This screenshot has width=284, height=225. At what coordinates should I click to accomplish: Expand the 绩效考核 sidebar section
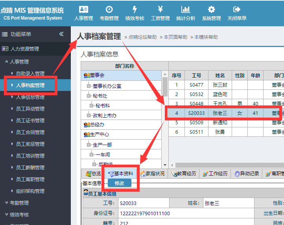tap(19, 214)
